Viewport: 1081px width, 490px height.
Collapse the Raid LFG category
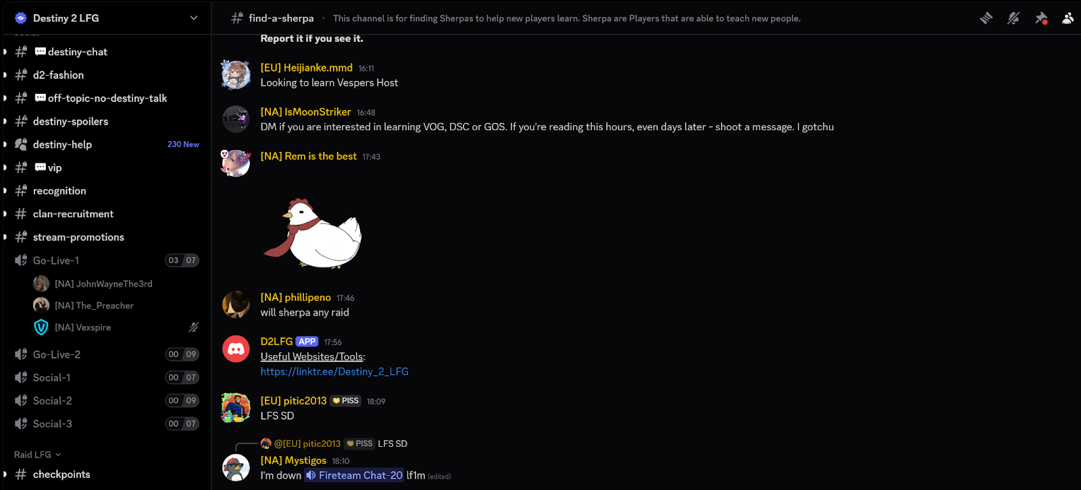pos(38,455)
